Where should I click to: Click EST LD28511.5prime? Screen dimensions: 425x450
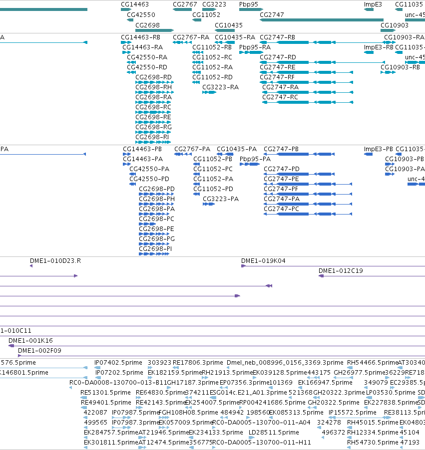point(274,432)
